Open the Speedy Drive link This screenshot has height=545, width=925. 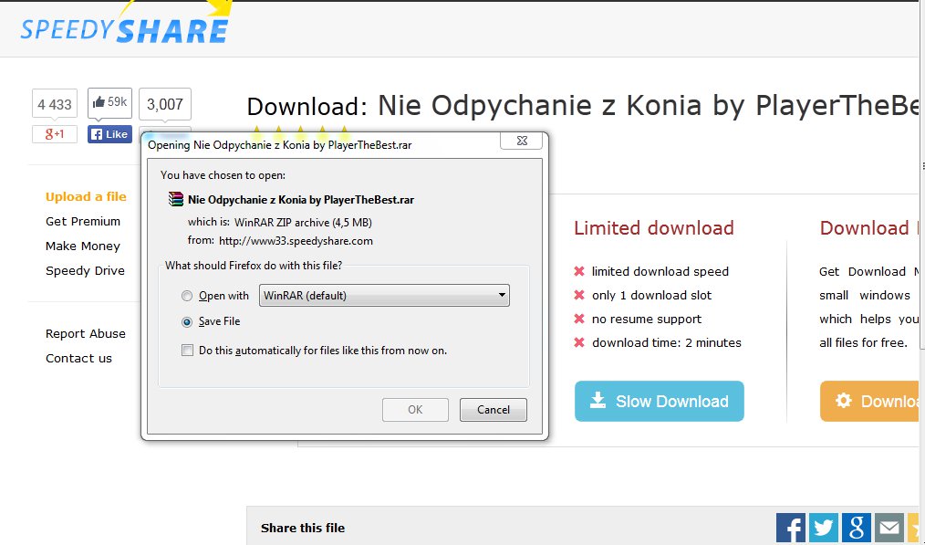(85, 271)
